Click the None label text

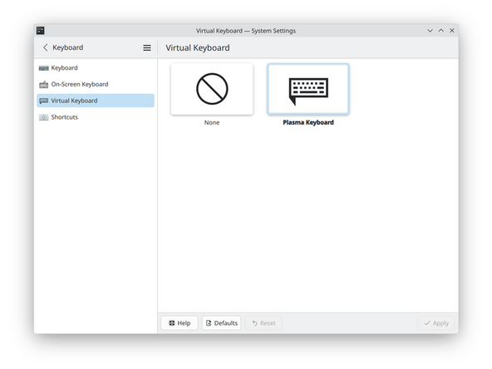(212, 123)
